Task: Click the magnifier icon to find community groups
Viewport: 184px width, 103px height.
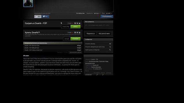Action: click(110, 50)
